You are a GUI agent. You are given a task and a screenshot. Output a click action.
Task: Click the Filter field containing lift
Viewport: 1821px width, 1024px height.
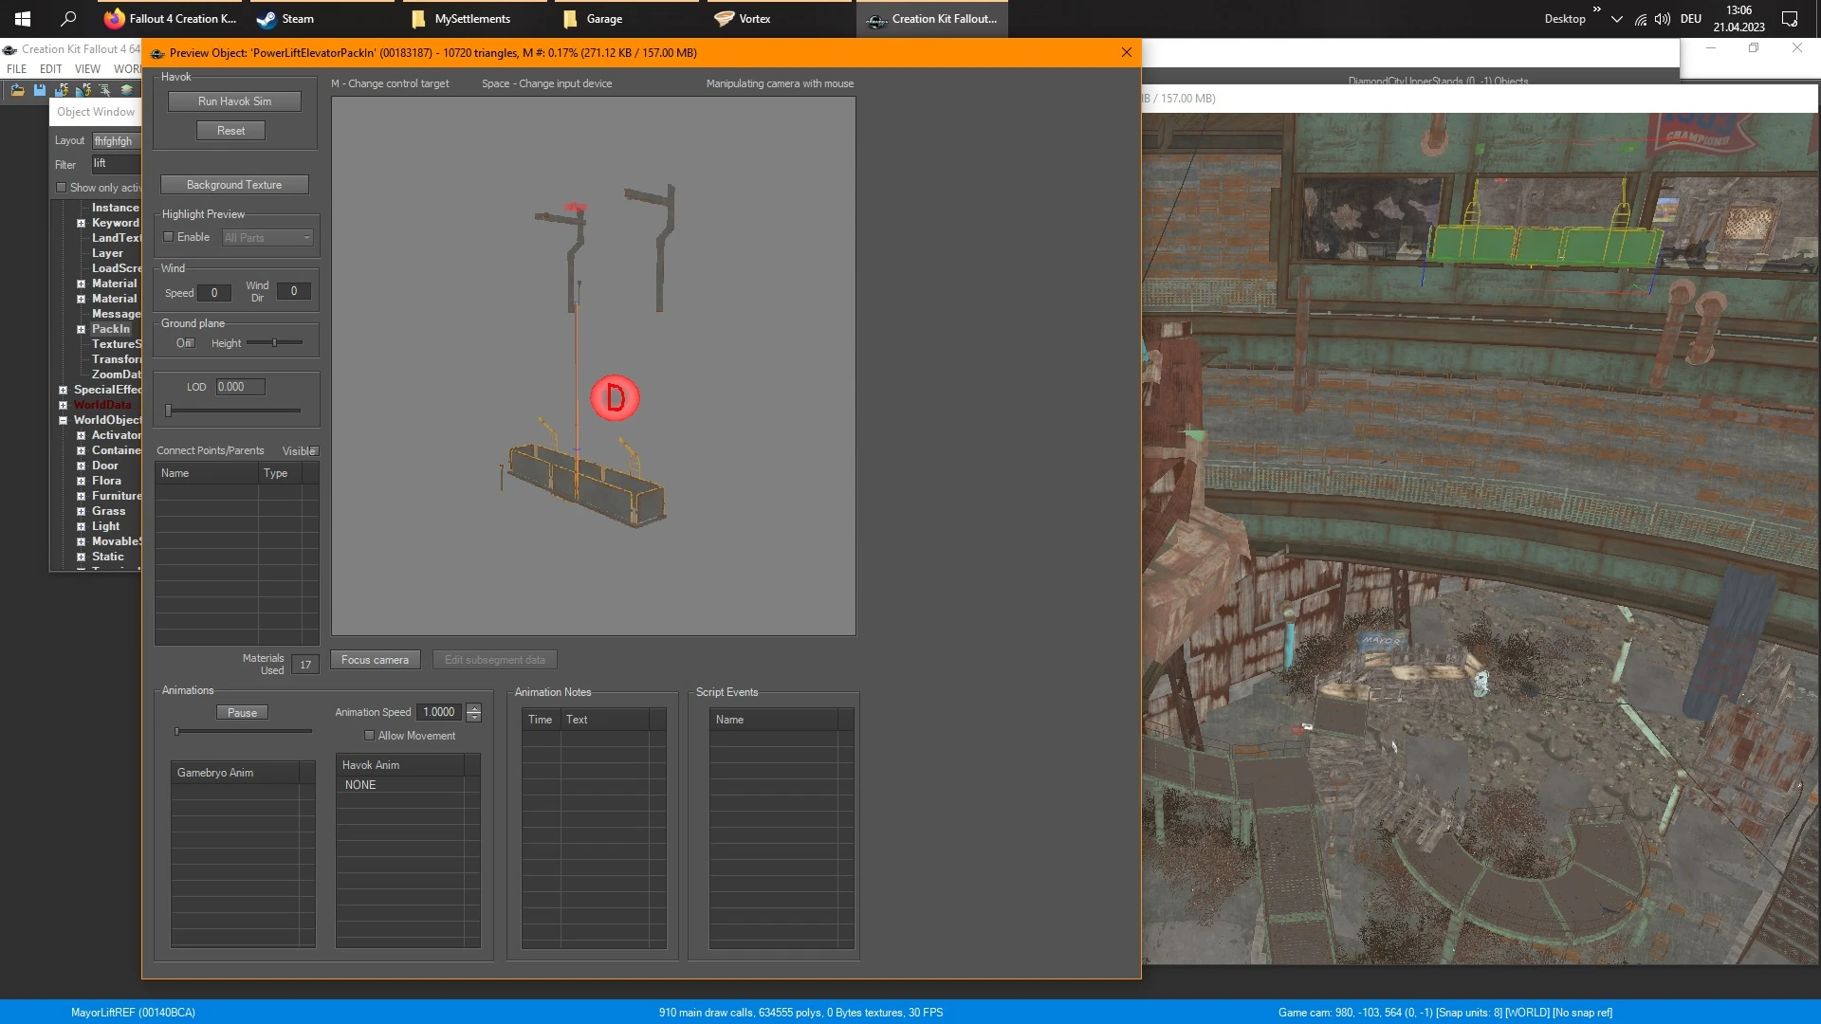click(116, 164)
